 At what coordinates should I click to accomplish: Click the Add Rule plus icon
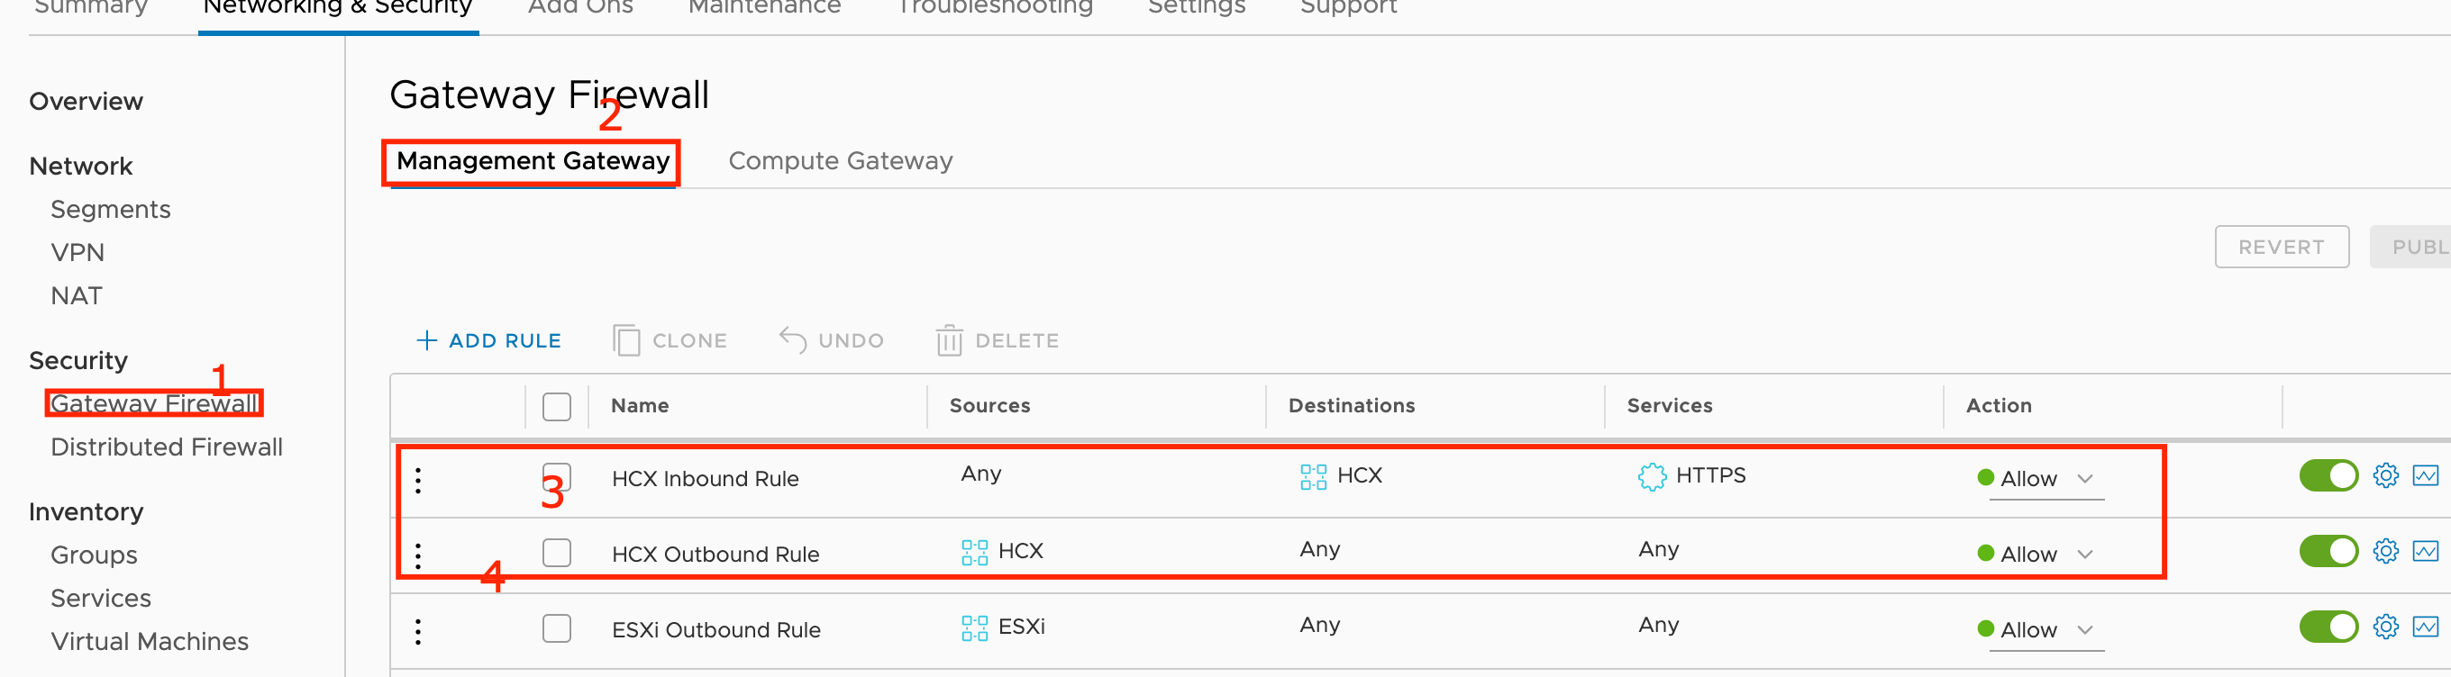[x=426, y=340]
